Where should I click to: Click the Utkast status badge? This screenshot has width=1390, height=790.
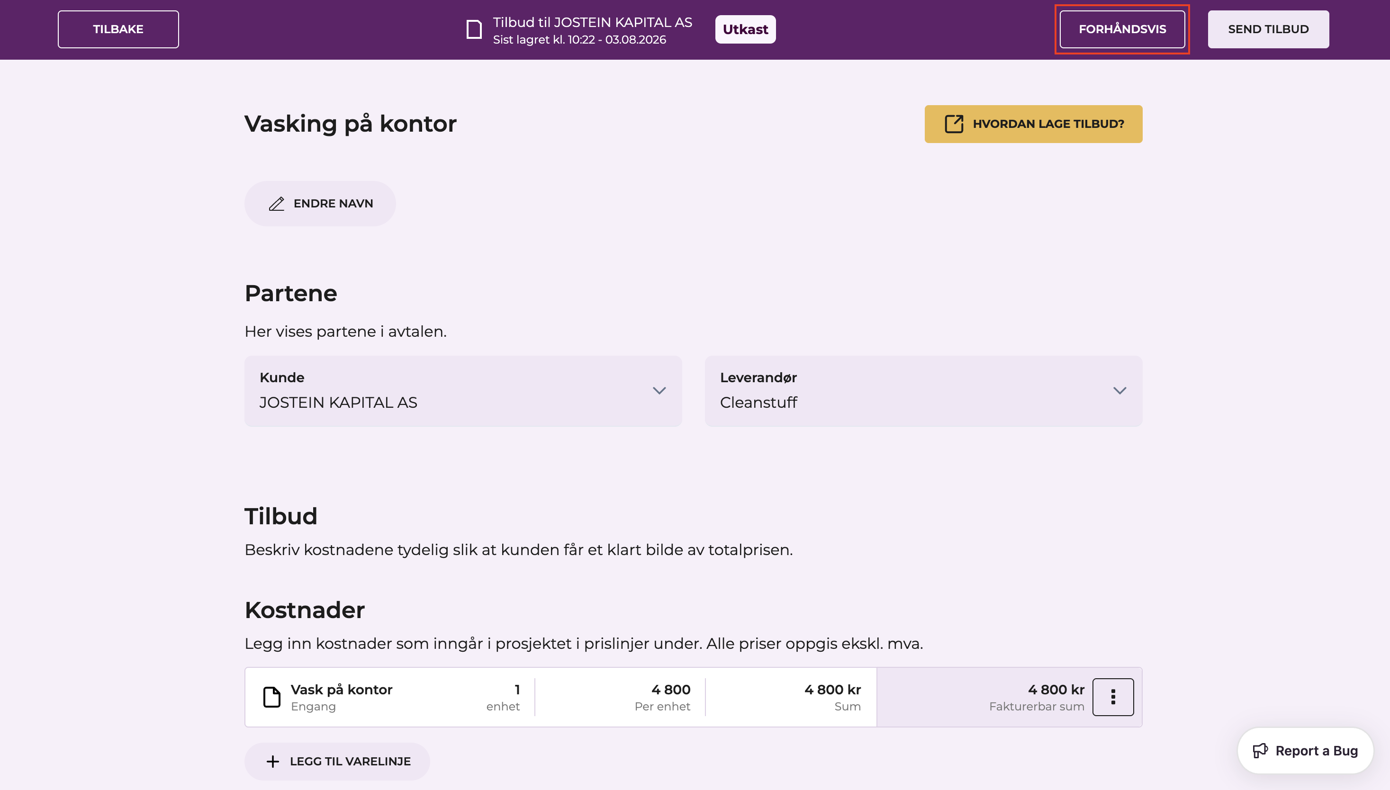745,29
